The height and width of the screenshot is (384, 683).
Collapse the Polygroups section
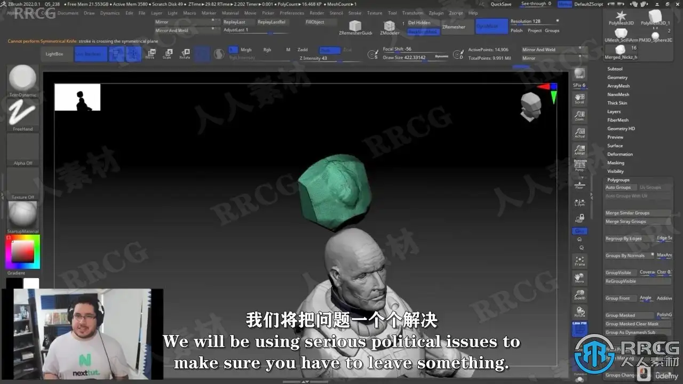(x=618, y=180)
